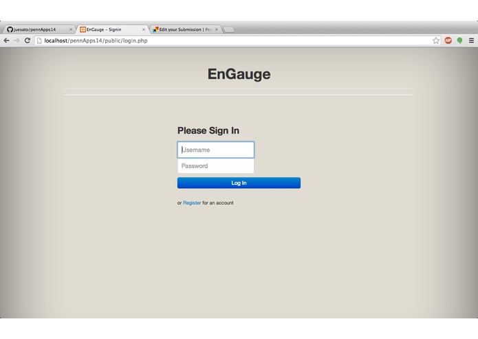Open the Chrome hamburger menu

(x=471, y=40)
